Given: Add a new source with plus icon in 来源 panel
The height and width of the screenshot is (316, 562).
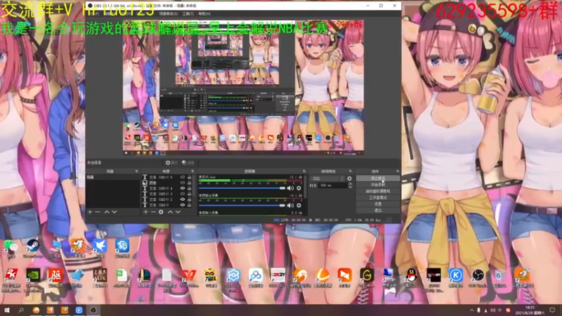Looking at the screenshot, I should pyautogui.click(x=145, y=212).
